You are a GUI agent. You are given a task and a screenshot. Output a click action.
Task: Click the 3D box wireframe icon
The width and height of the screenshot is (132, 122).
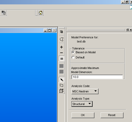(61, 91)
